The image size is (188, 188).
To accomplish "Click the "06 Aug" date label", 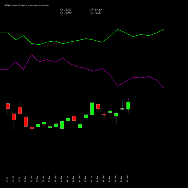I will pyautogui.click(x=43, y=179).
